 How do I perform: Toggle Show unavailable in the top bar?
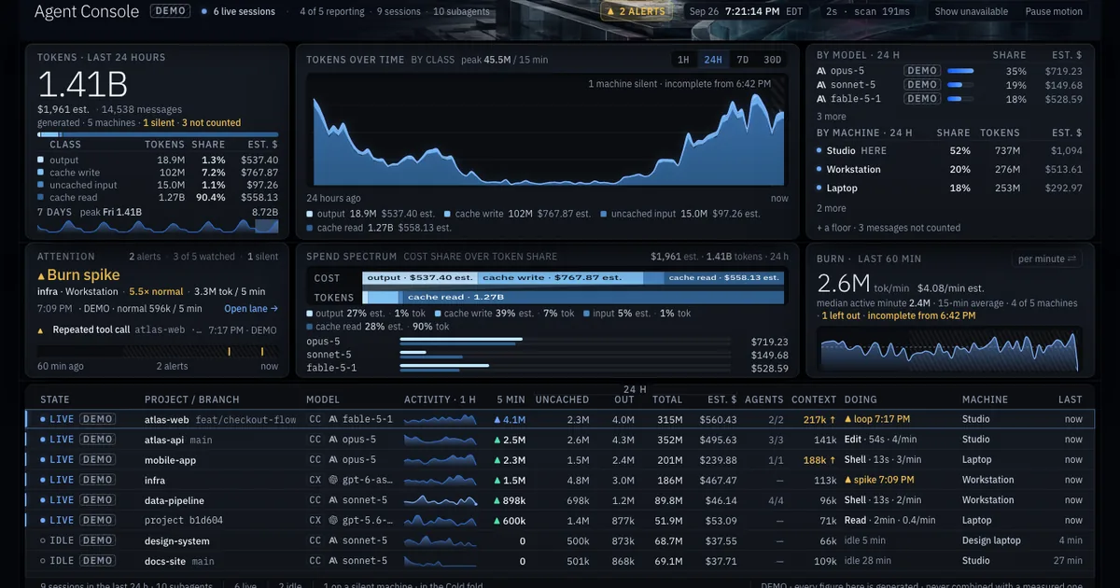point(972,12)
